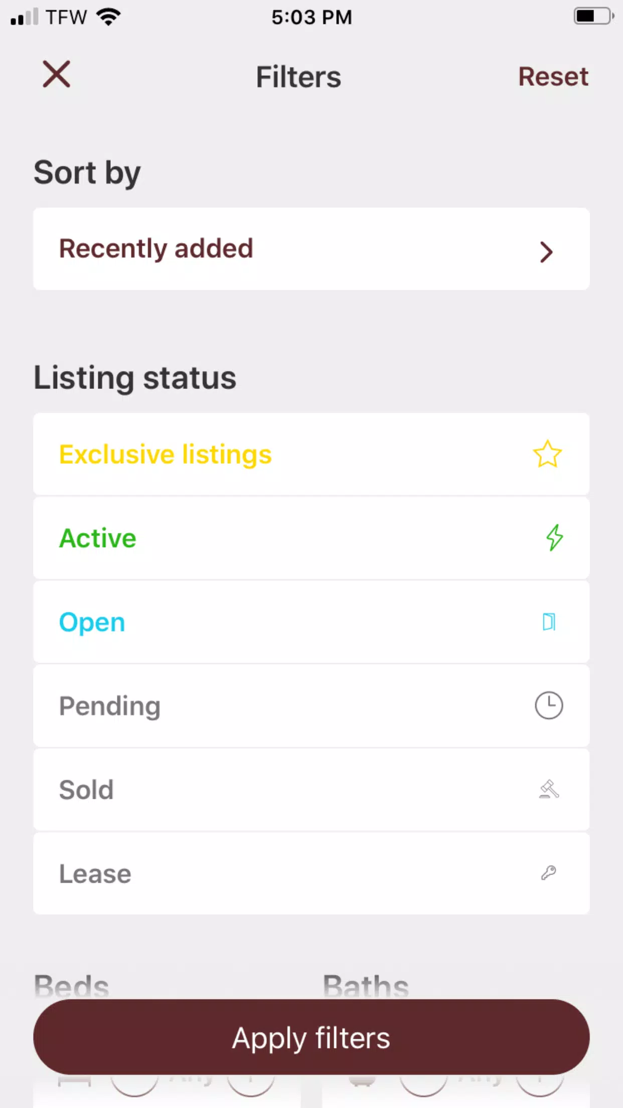Enable the Sold listing status
623x1108 pixels.
click(x=311, y=790)
